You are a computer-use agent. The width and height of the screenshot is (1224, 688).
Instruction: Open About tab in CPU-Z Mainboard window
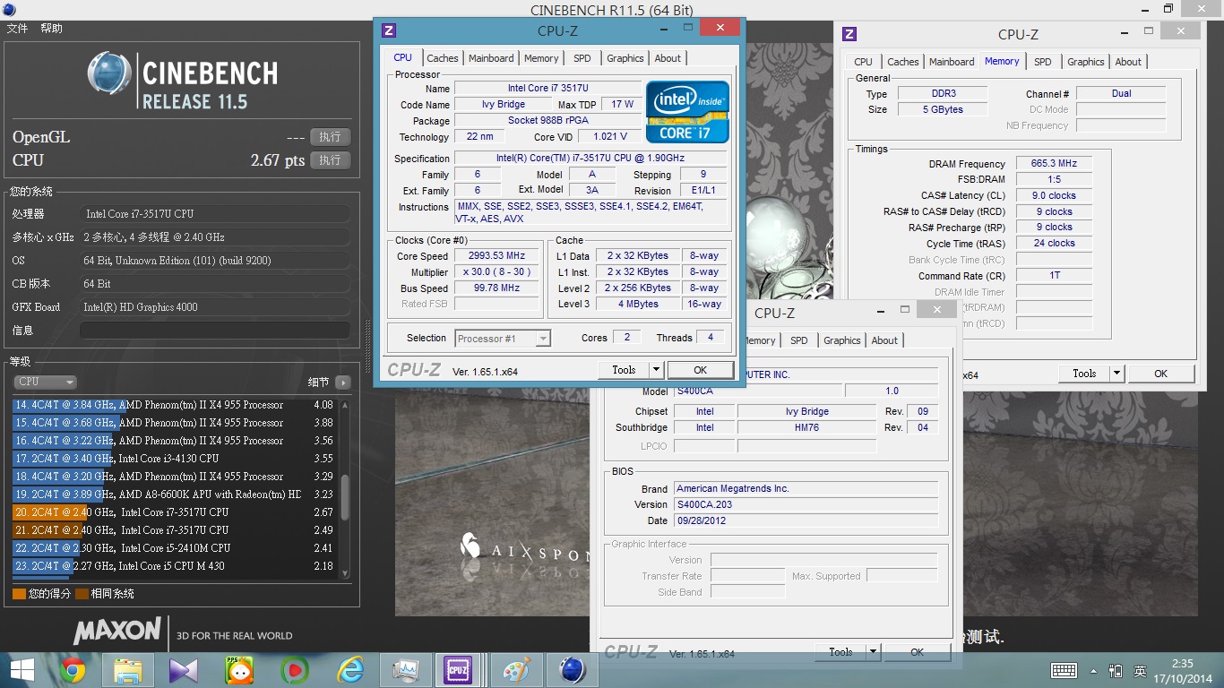tap(884, 340)
